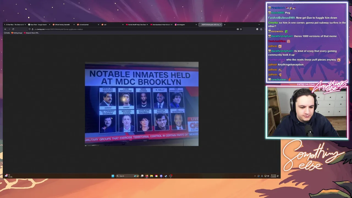Click the fruitmerchant chat username

point(276,60)
